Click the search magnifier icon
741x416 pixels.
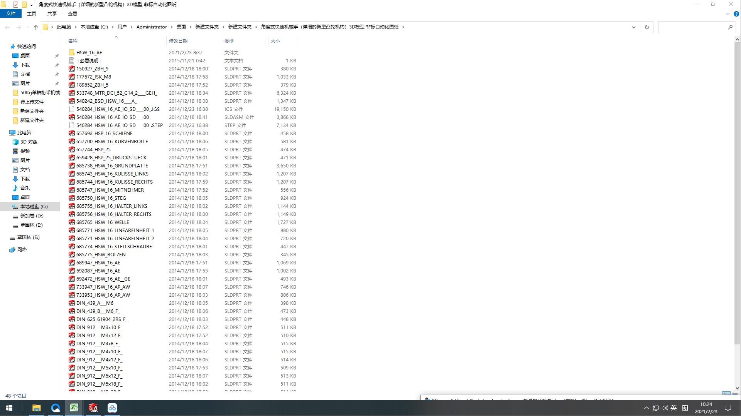(730, 27)
